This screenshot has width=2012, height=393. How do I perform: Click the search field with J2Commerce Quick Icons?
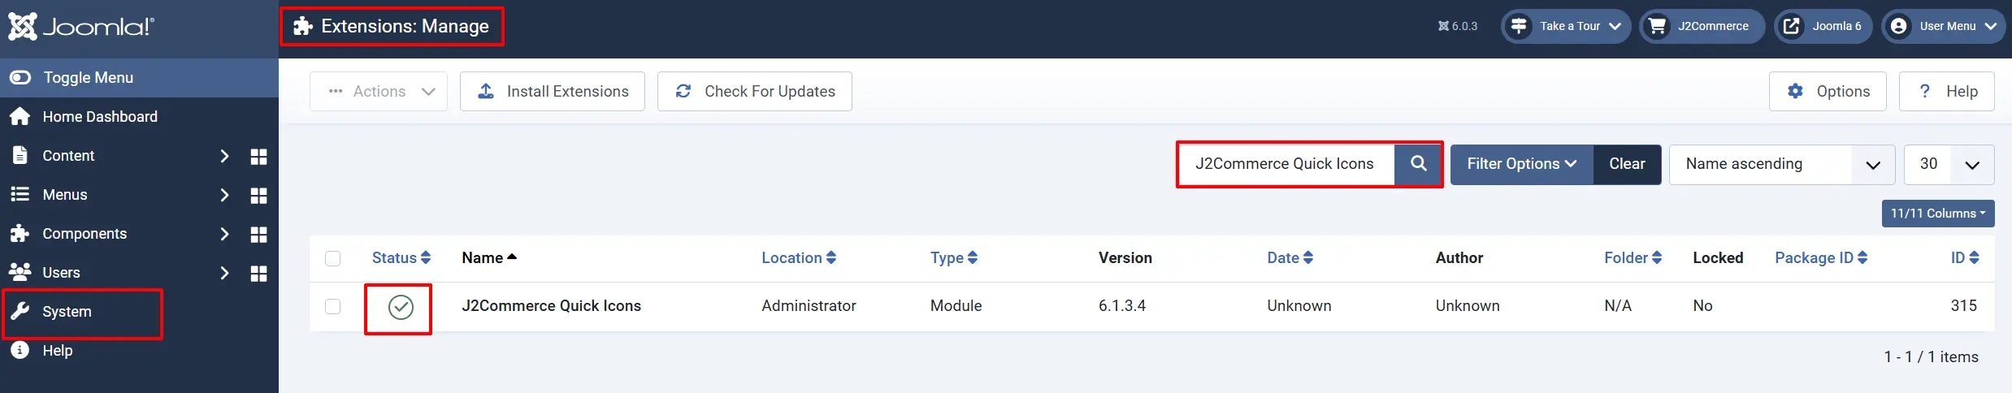tap(1287, 164)
